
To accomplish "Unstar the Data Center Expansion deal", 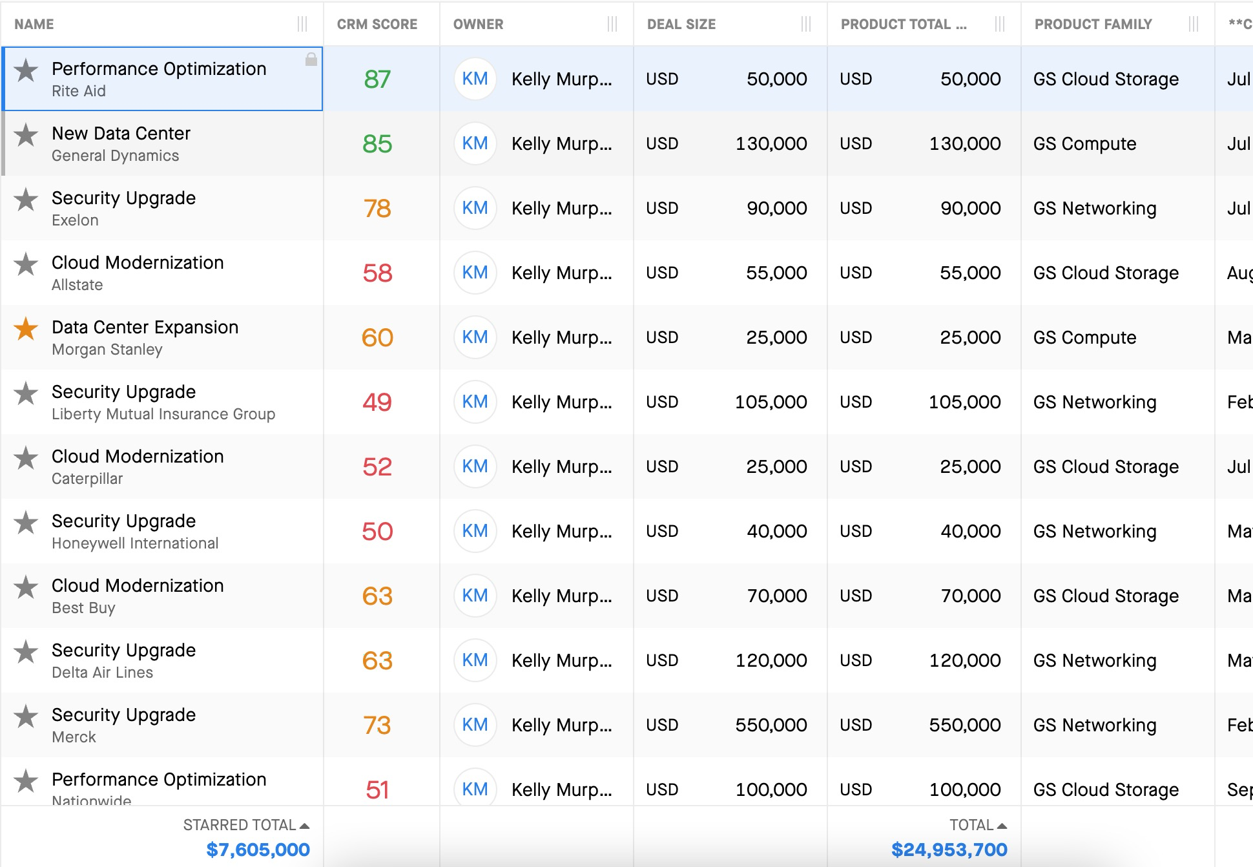I will click(26, 328).
